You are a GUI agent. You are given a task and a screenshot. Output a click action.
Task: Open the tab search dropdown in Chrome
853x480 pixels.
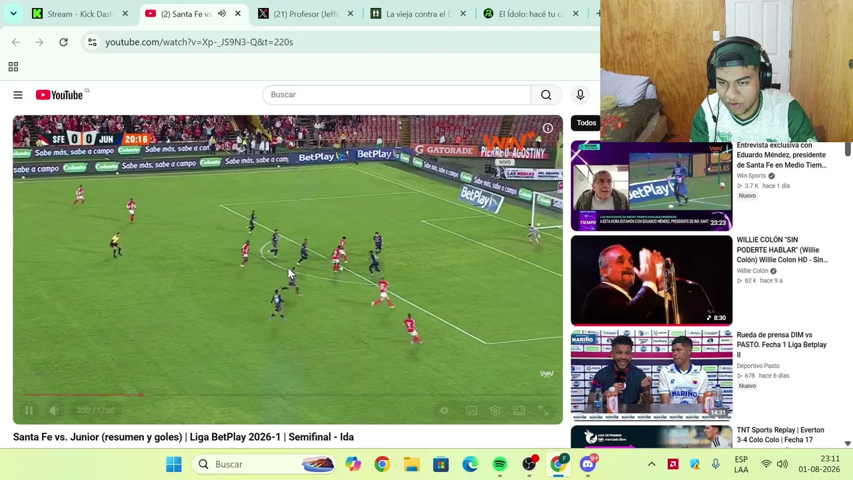(13, 13)
